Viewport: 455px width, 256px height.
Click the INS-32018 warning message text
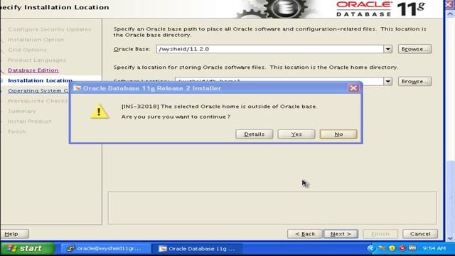pos(219,106)
